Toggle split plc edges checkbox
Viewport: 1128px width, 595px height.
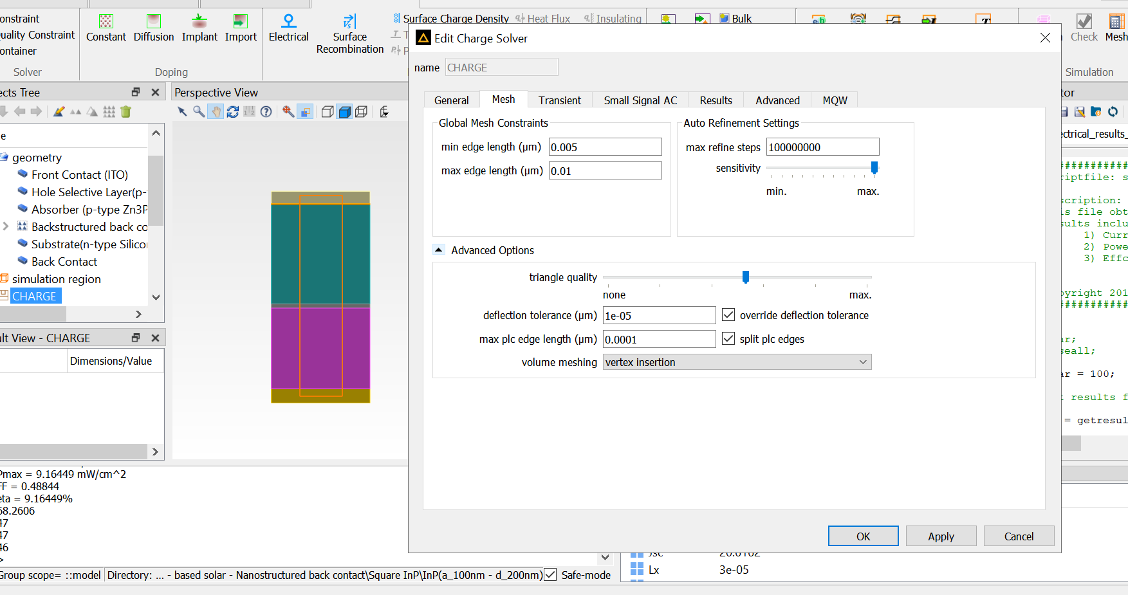pos(728,339)
